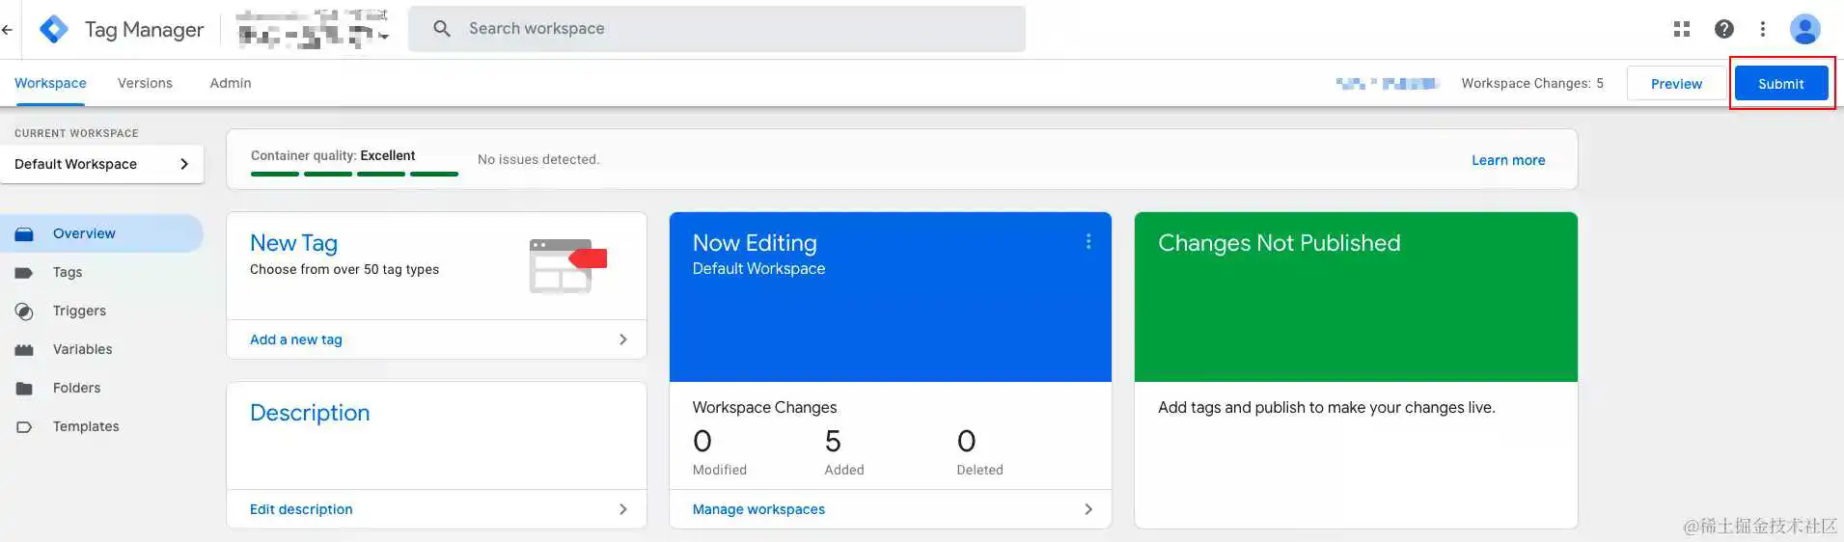The image size is (1844, 542).
Task: Click the 0 Modified count
Action: pyautogui.click(x=702, y=442)
